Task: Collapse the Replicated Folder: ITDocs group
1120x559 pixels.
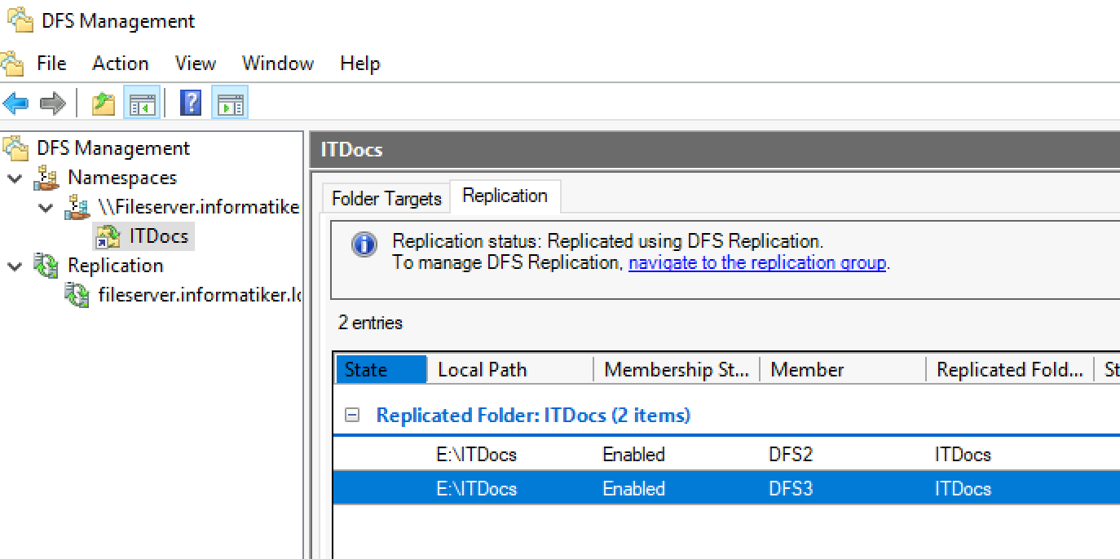Action: click(352, 415)
